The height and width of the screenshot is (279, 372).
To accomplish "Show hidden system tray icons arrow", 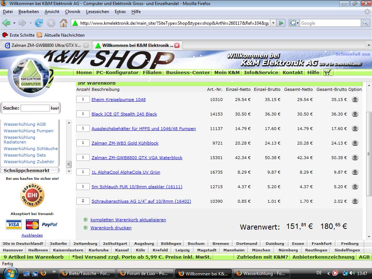I will point(328,273).
